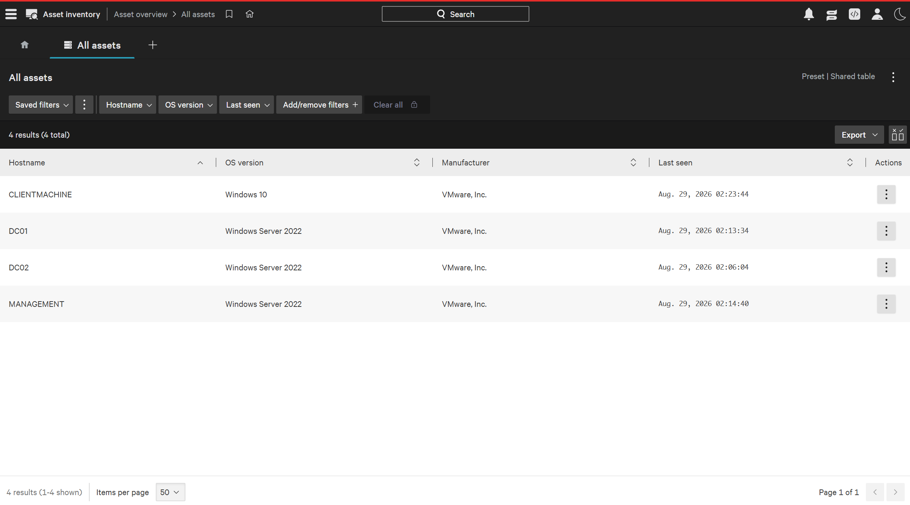Sort the Manufacturer column
The image size is (910, 505).
click(x=633, y=162)
